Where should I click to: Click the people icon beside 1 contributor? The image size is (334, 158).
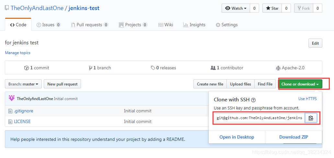[x=213, y=68]
